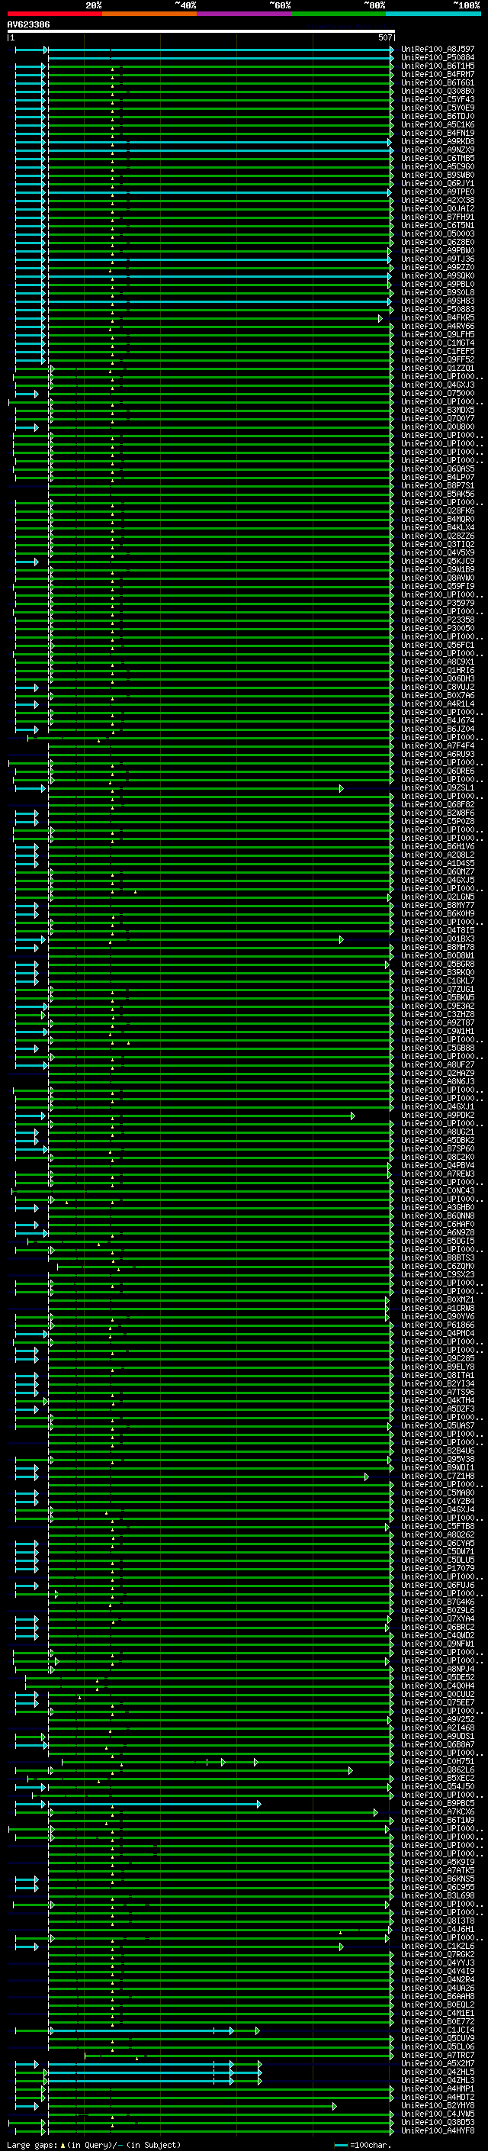Open hit UniRef100_A9SH83
The height and width of the screenshot is (2151, 488).
click(x=438, y=301)
